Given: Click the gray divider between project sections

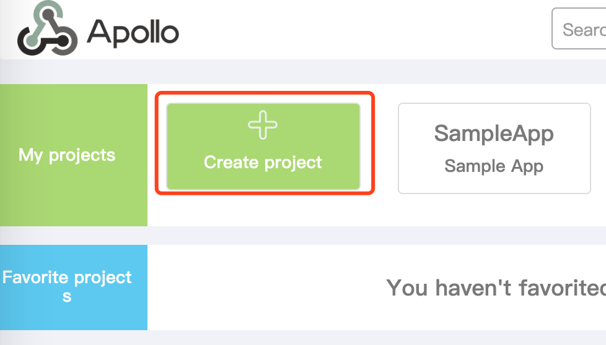Looking at the screenshot, I should 303,236.
